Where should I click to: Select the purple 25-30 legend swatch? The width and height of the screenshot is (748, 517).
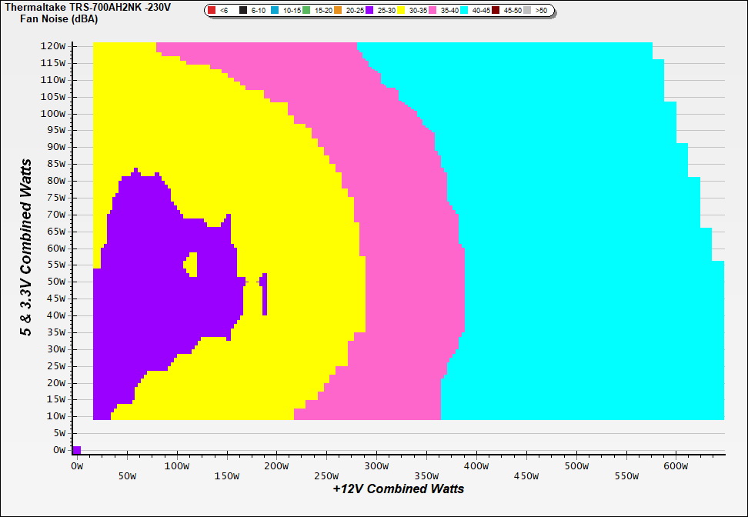tap(369, 11)
